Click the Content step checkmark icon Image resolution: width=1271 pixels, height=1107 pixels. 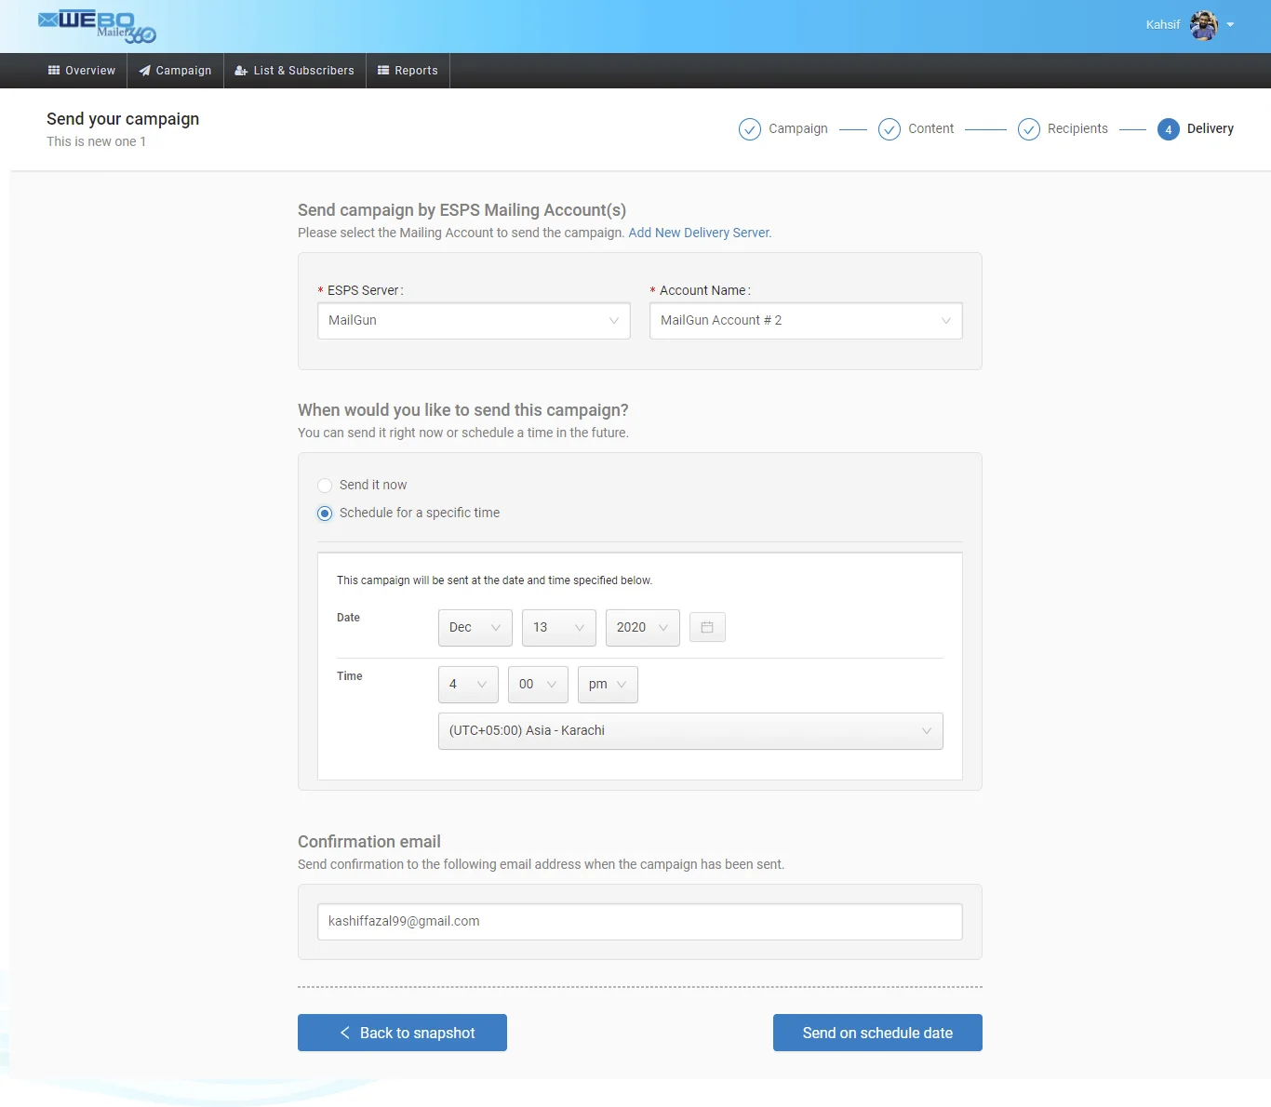point(890,129)
